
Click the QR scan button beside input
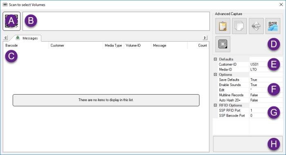11,21
